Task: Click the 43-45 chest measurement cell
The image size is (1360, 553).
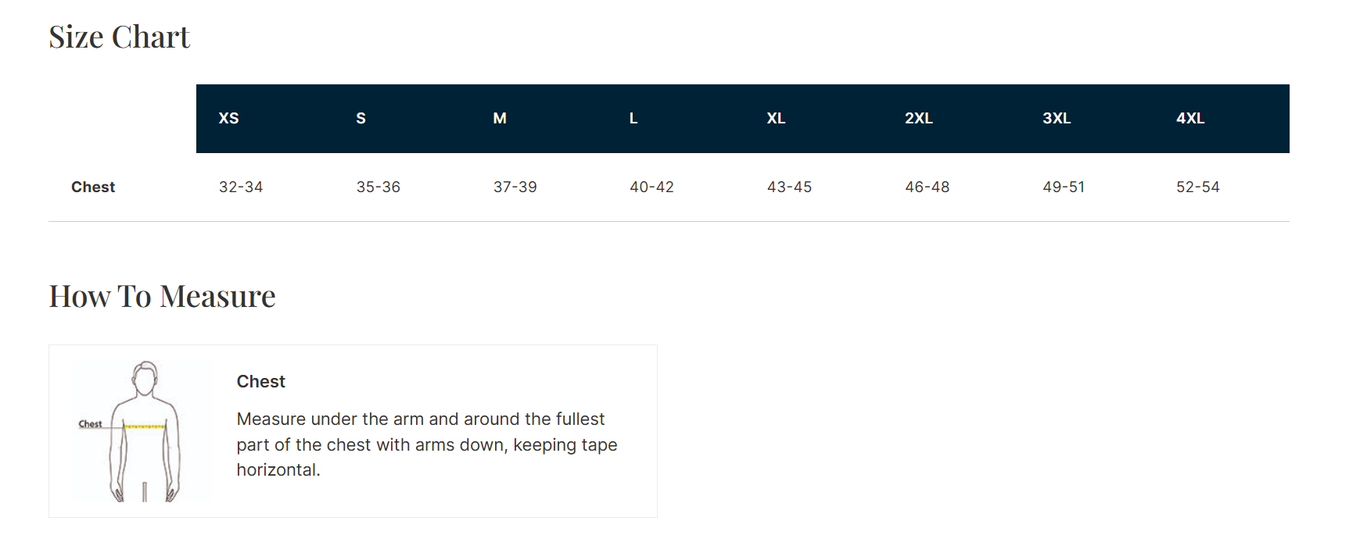Action: tap(790, 187)
